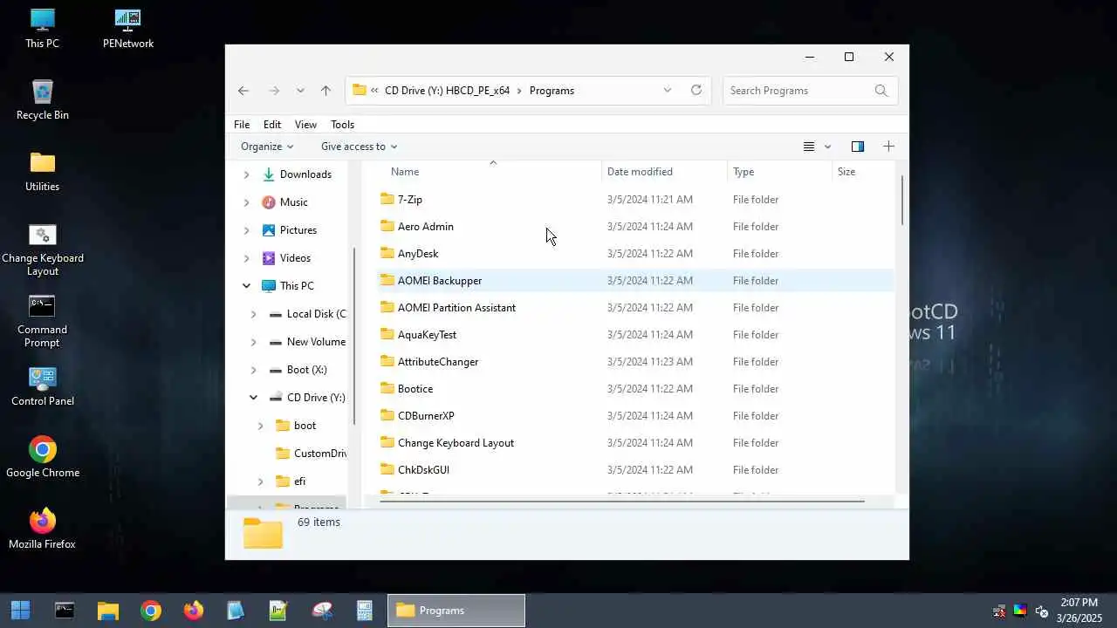Open Give access to dropdown
This screenshot has width=1117, height=628.
click(x=359, y=147)
